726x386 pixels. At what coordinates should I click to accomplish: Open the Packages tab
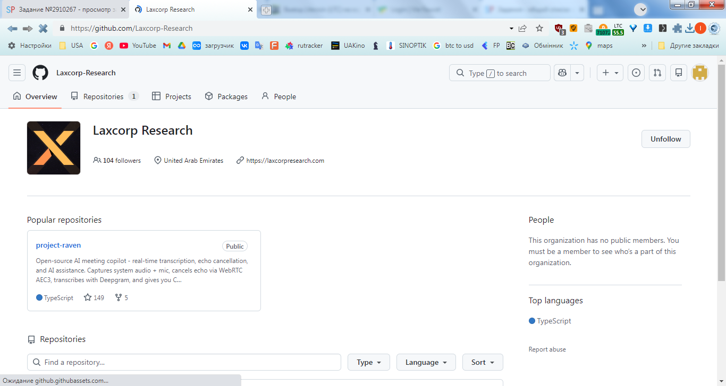tap(226, 96)
